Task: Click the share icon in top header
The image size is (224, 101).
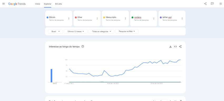Action: (205, 4)
